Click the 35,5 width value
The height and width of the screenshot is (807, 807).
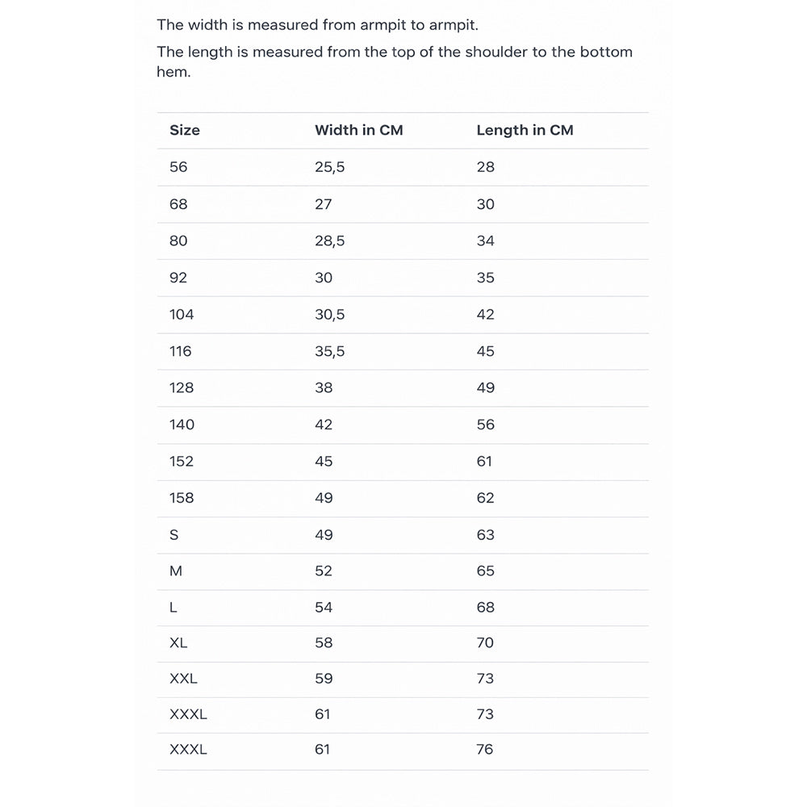329,351
